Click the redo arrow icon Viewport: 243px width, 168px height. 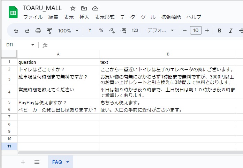27,31
